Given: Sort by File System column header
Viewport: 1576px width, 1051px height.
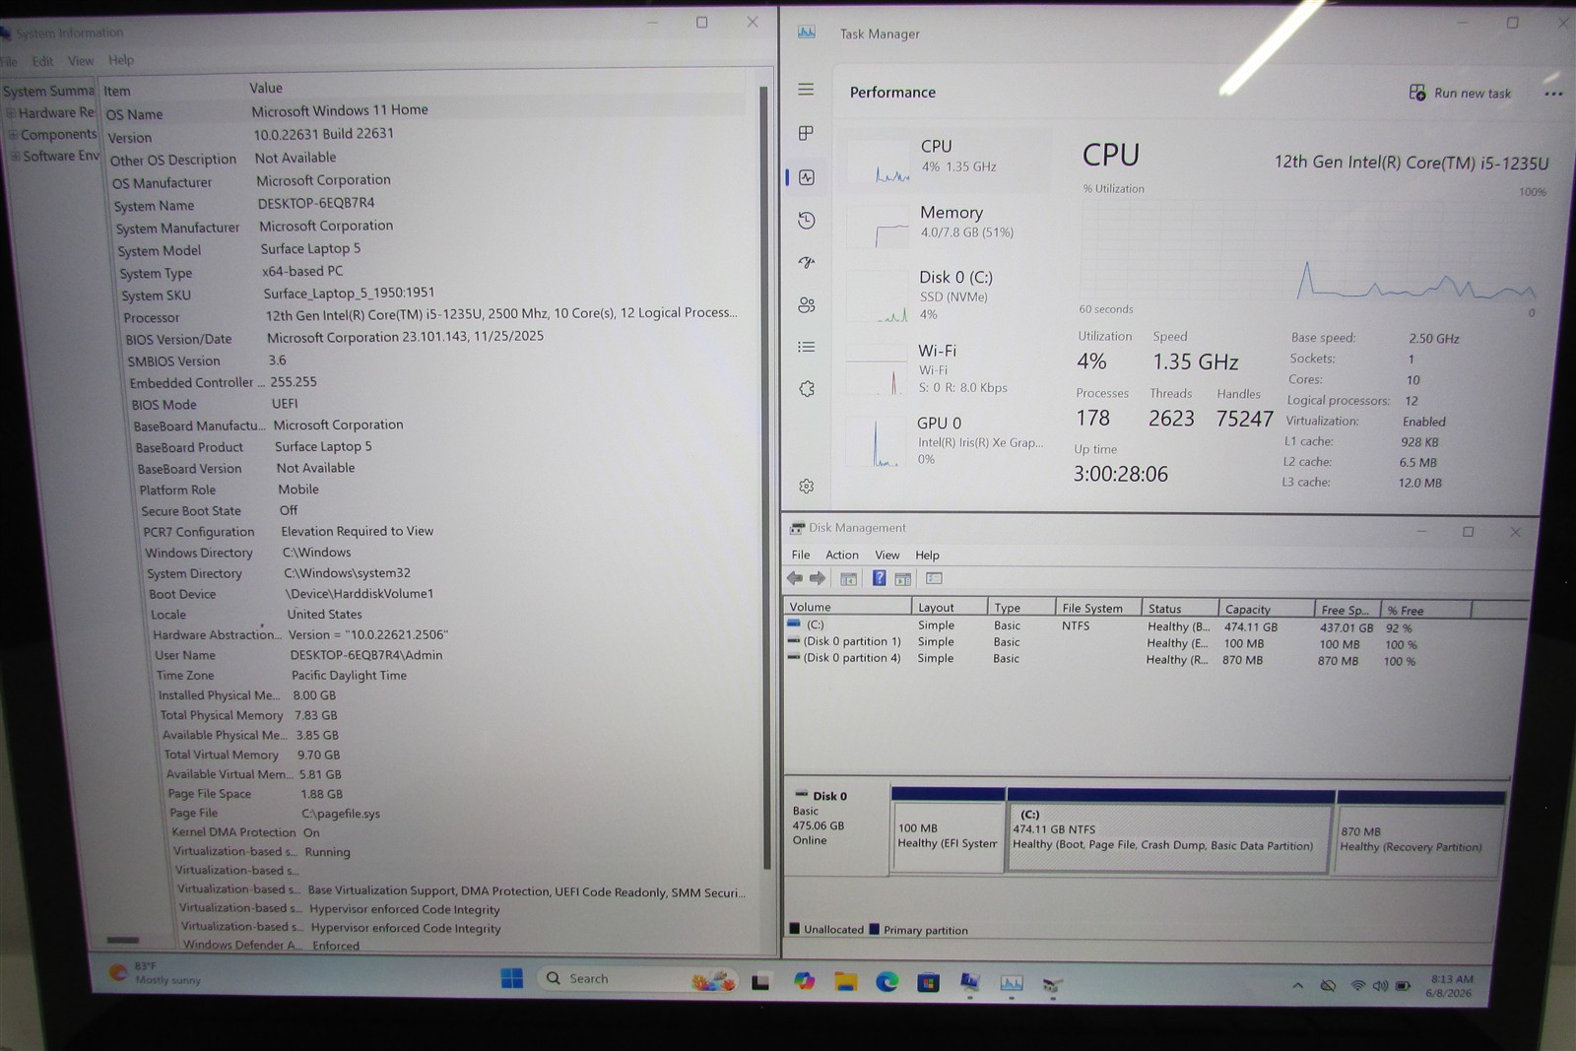Looking at the screenshot, I should coord(1098,608).
